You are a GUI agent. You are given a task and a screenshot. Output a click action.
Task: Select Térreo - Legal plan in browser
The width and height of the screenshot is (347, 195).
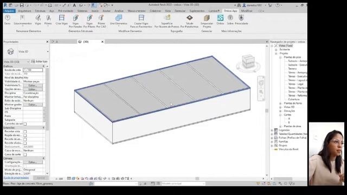click(295, 84)
